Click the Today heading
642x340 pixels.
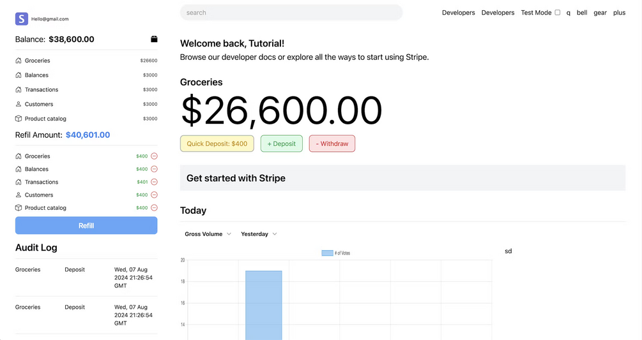click(x=194, y=211)
